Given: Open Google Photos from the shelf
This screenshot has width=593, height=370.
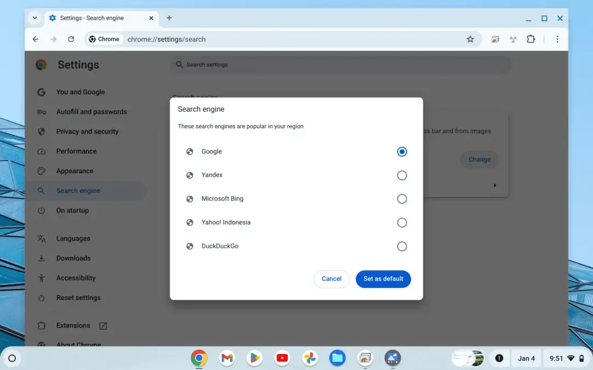Looking at the screenshot, I should tap(310, 358).
